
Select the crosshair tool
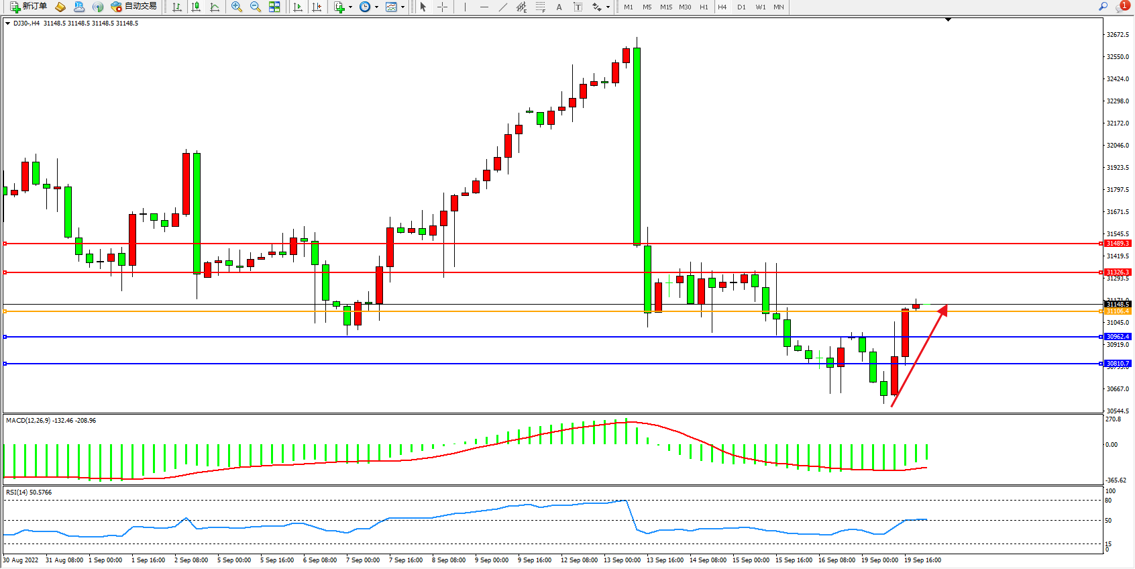(443, 7)
